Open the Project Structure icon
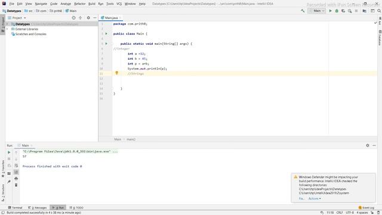Viewport: 382px width, 215px height. 365,11
